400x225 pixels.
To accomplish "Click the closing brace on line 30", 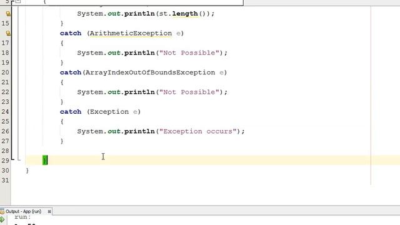I will click(x=27, y=171).
